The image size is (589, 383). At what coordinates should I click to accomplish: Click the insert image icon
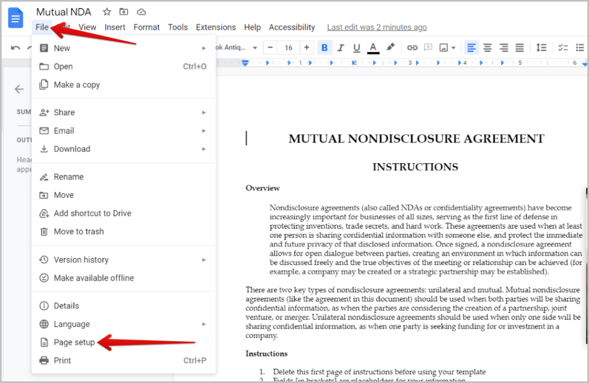pyautogui.click(x=443, y=48)
